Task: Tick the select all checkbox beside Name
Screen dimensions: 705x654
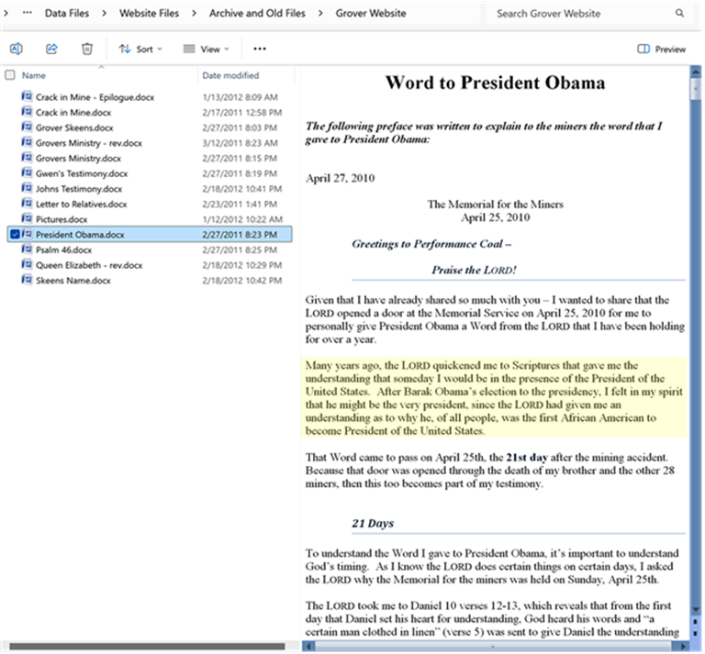Action: pos(10,75)
